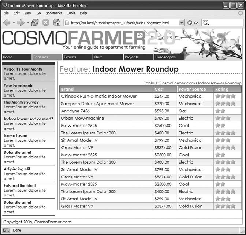Click the status bar icon beside Done
The height and width of the screenshot is (235, 246).
tap(6, 230)
